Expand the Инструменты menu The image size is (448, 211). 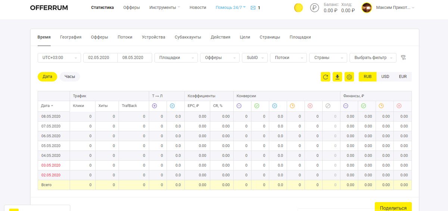(x=165, y=7)
